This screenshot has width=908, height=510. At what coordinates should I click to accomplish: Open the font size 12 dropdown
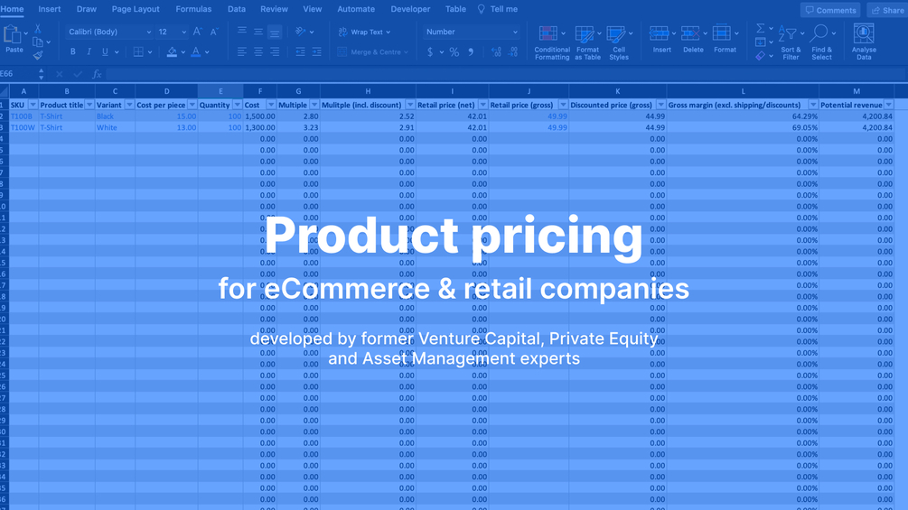(183, 32)
